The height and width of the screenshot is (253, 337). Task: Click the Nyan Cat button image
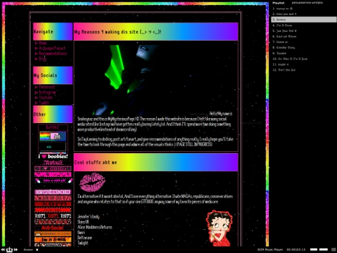pyautogui.click(x=53, y=136)
